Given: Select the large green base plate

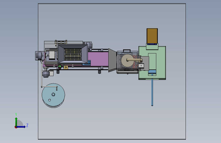Looking at the screenshot, I should [161, 63].
